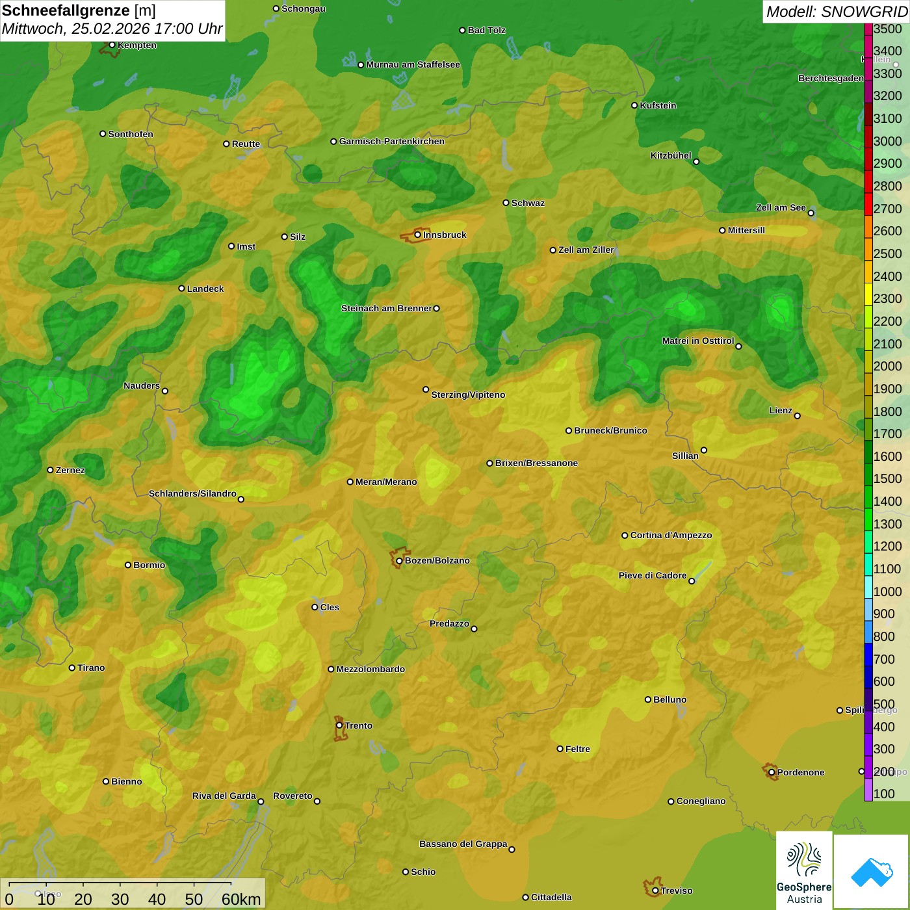Click the Reutte label

246,144
